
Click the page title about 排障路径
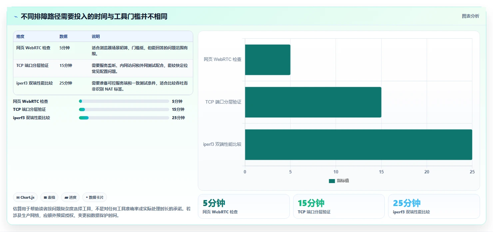94,17
